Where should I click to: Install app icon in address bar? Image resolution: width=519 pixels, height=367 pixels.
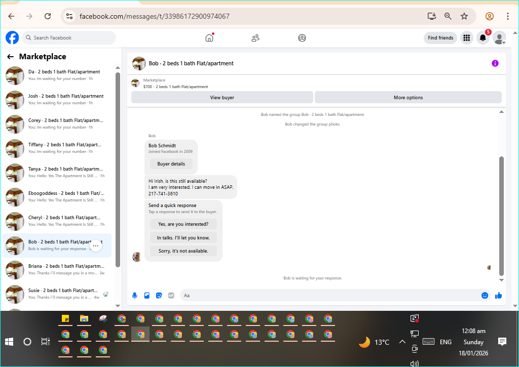(x=432, y=16)
